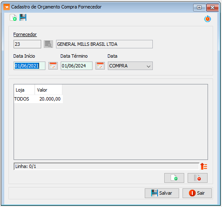Viewport: 222px width, 207px height.
Task: Click the Salvar button
Action: 162,193
